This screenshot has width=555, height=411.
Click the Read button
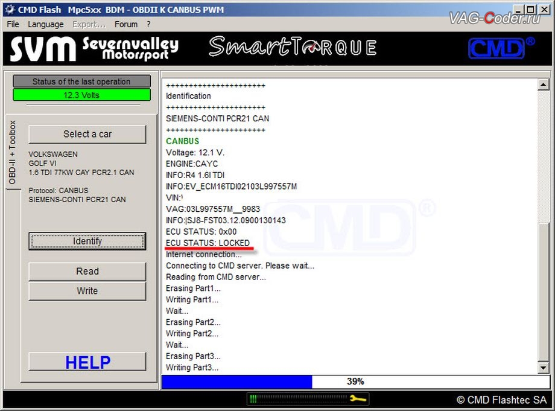point(87,271)
